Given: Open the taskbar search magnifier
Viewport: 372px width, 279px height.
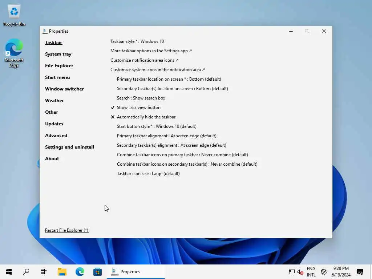Looking at the screenshot, I should (26, 272).
